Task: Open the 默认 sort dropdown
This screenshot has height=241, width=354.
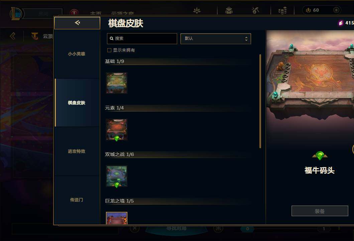Action: (x=216, y=38)
